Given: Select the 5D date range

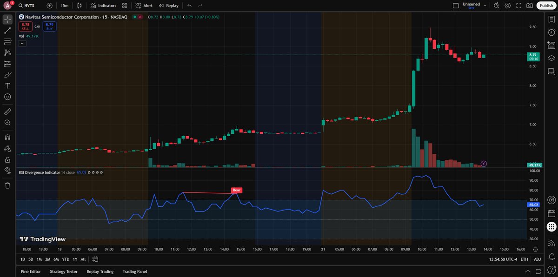Looking at the screenshot, I should (x=31, y=259).
